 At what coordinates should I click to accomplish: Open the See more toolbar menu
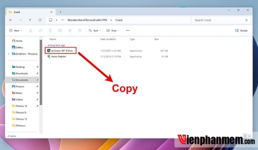[x=128, y=30]
